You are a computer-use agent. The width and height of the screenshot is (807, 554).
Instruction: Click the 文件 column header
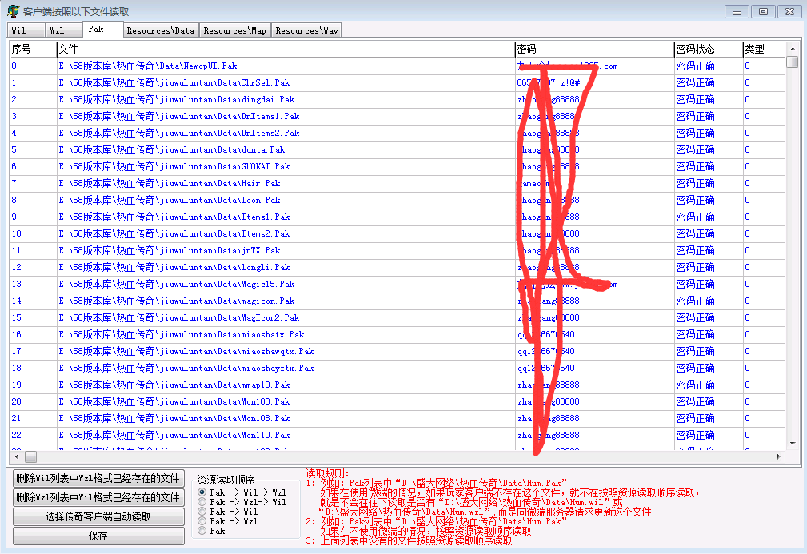coord(286,50)
